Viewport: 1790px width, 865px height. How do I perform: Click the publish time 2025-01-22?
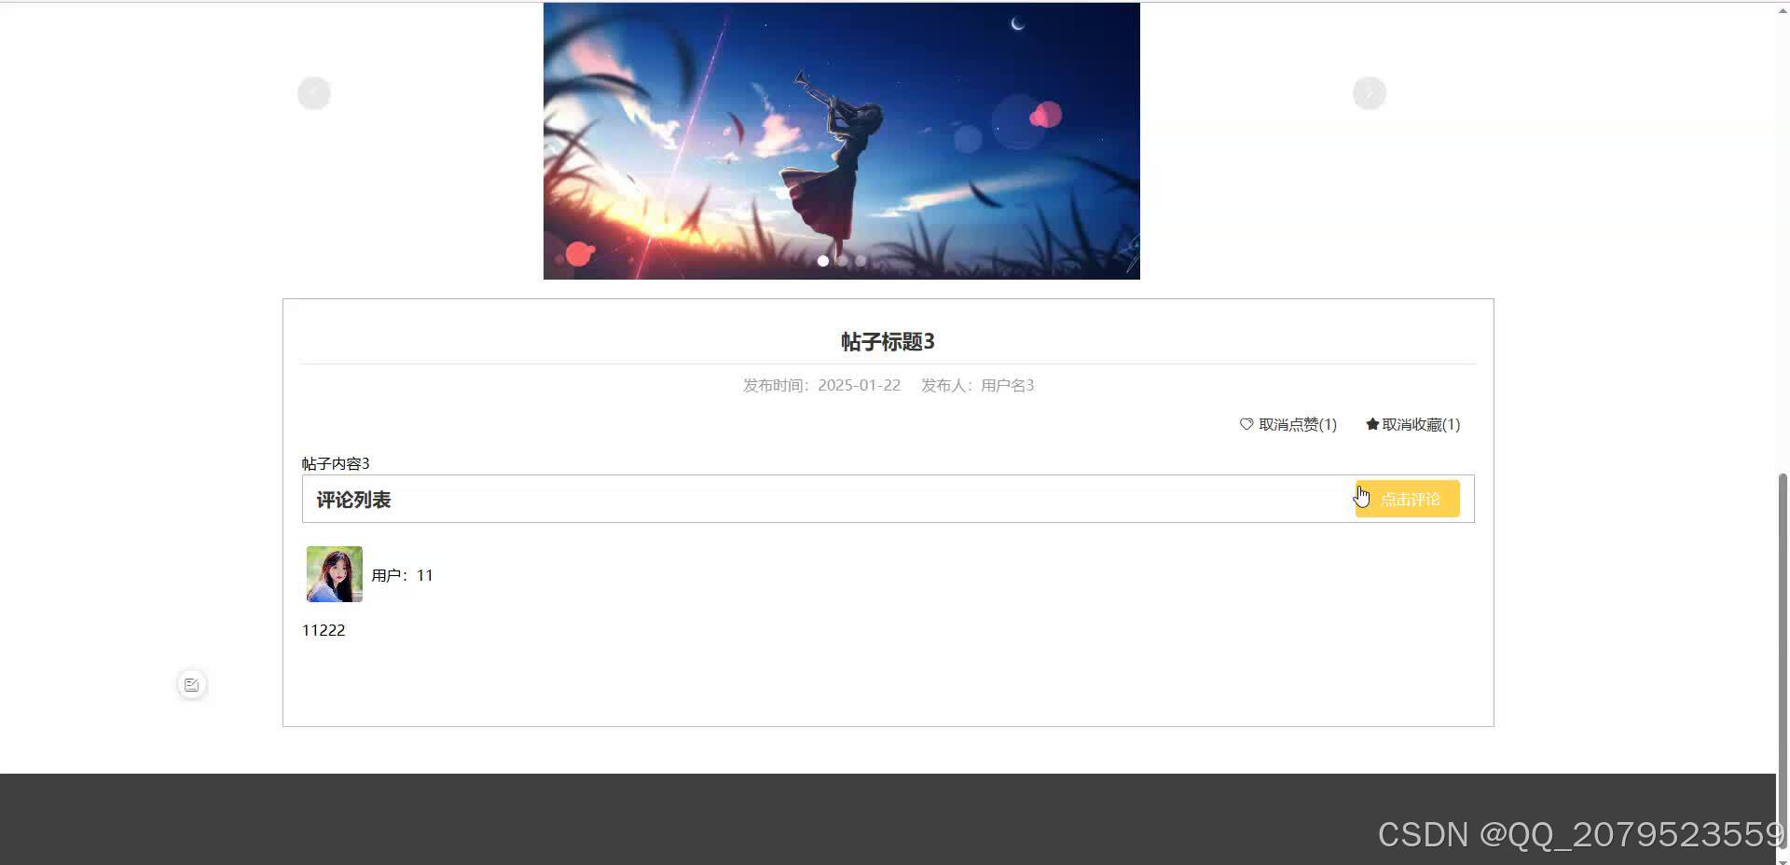(859, 385)
